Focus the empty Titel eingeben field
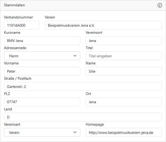The image size is (166, 142). (124, 56)
